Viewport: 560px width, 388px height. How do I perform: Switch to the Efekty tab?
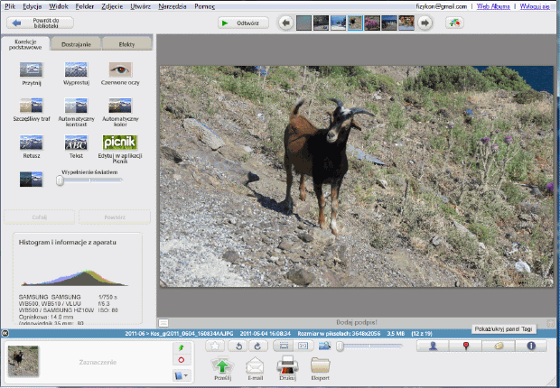click(126, 43)
